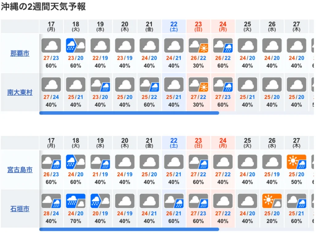Select the rain-then-cloudy icon for 那覇市 on the 18th
316x234 pixels.
coord(76,45)
